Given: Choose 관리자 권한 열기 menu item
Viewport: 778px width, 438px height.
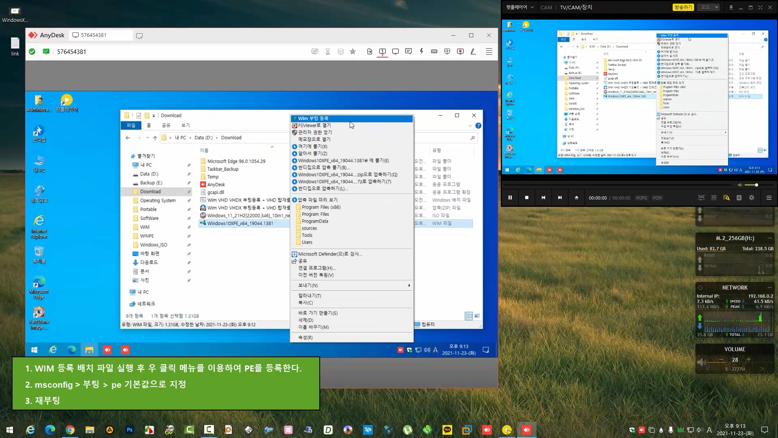Looking at the screenshot, I should (x=352, y=132).
